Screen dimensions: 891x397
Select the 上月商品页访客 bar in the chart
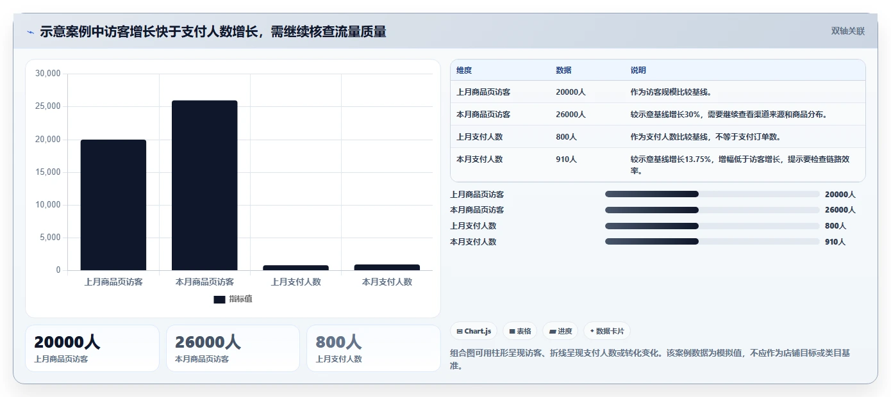click(113, 205)
